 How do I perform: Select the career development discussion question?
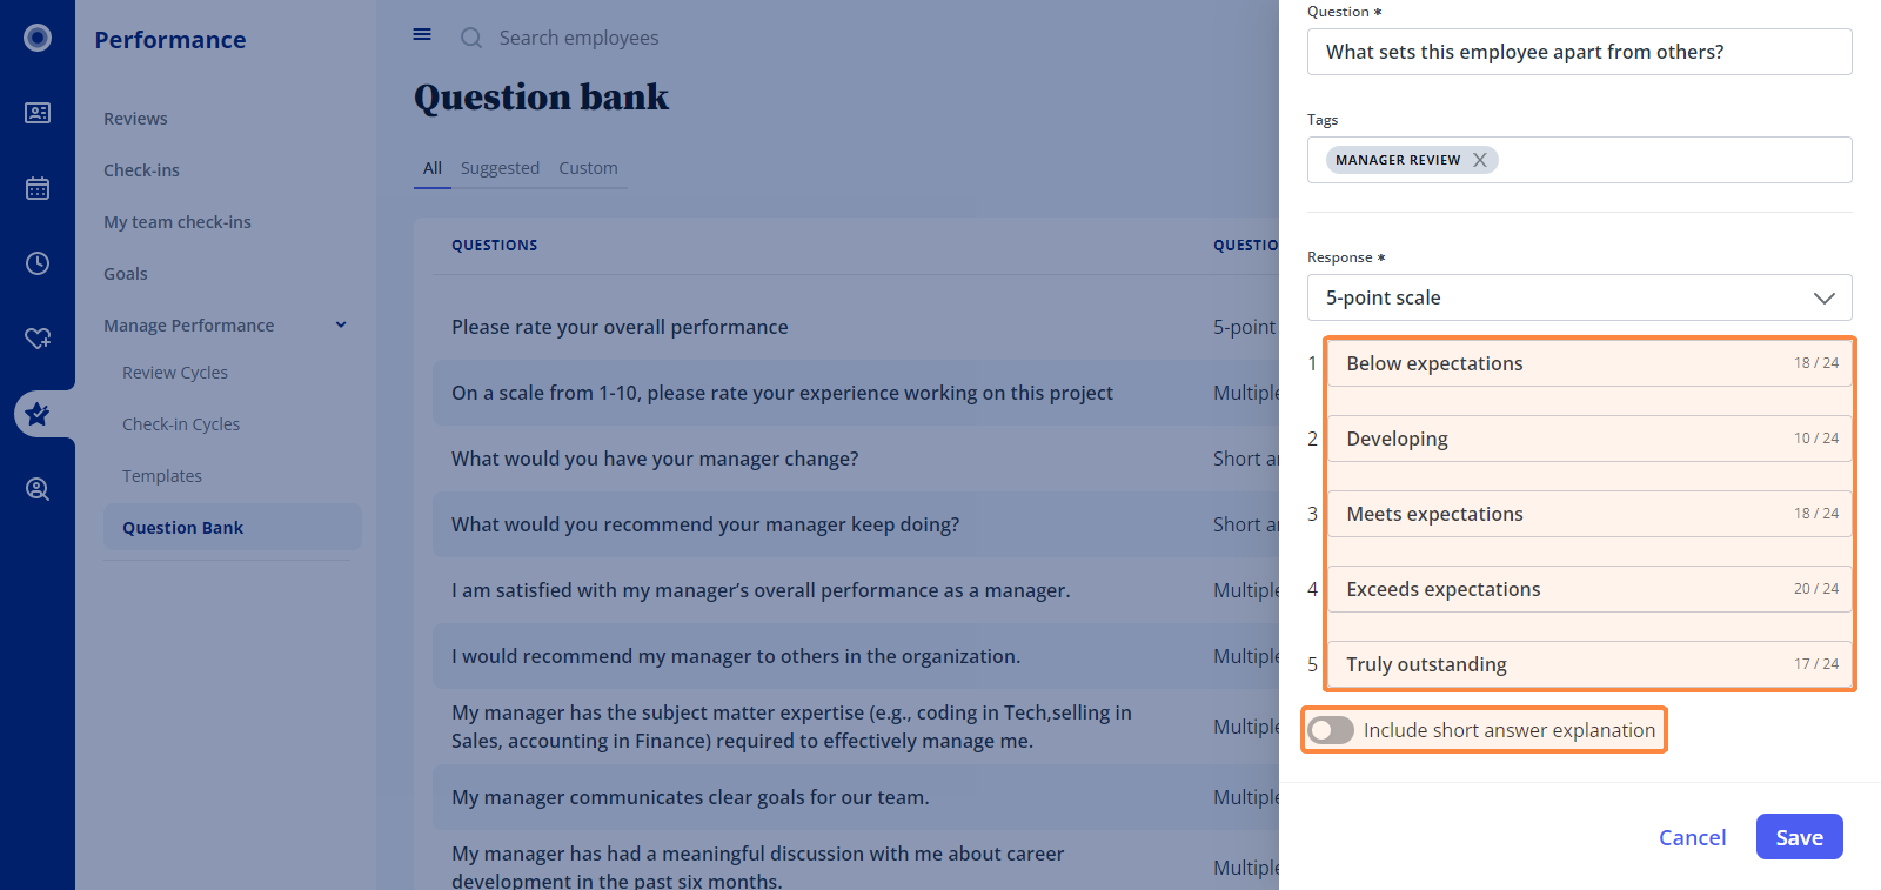(x=757, y=866)
